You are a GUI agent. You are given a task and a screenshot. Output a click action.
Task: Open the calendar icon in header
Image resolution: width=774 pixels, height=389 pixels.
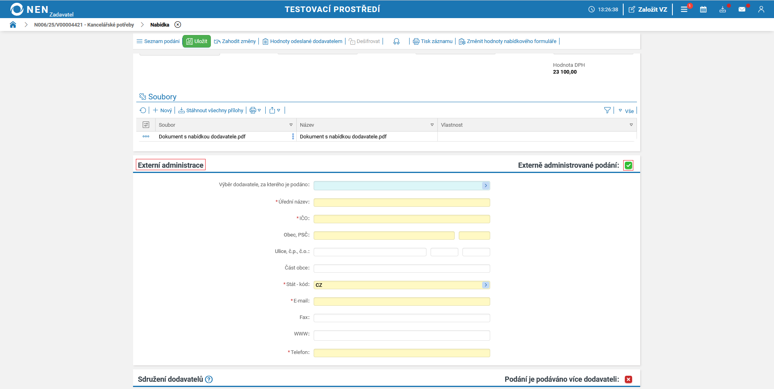pos(703,9)
